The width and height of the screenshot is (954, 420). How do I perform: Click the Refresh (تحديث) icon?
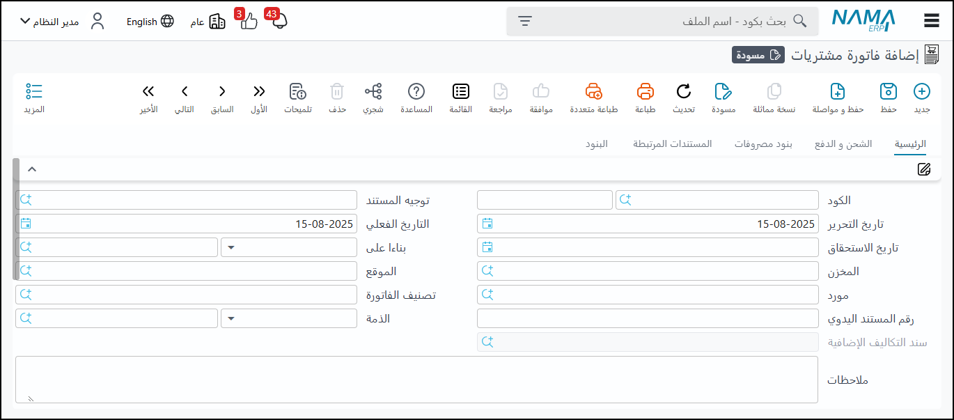[684, 92]
